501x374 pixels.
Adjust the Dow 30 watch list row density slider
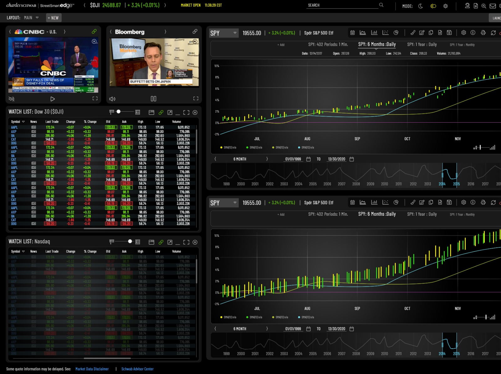(x=119, y=112)
